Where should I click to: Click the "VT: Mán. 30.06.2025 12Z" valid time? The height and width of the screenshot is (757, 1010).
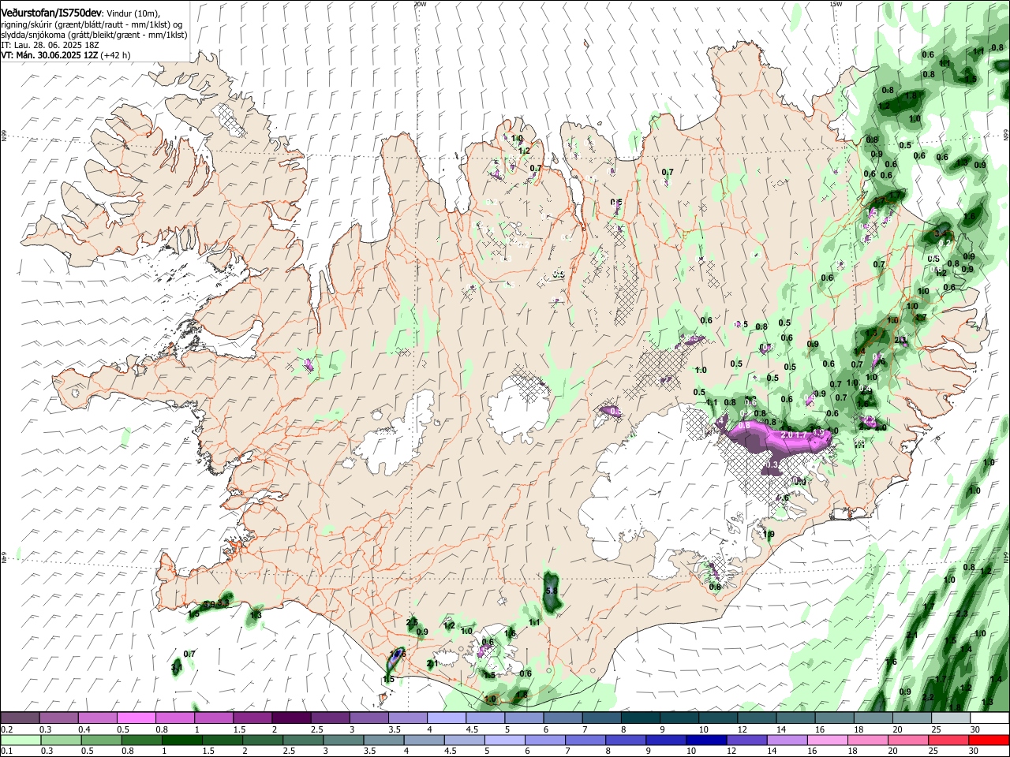point(49,55)
